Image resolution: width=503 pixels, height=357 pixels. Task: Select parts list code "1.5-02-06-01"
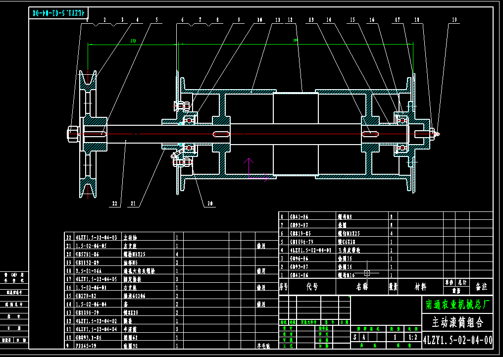pos(91,288)
